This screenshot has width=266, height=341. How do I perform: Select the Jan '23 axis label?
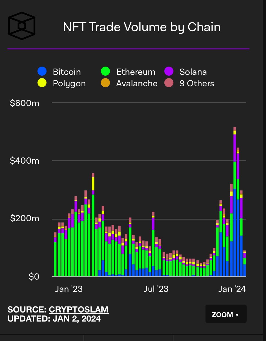69,289
